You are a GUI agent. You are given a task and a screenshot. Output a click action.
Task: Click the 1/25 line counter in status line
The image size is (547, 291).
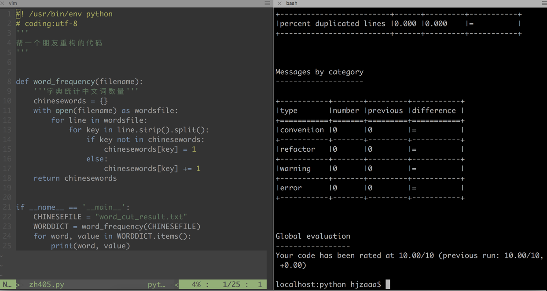tap(231, 284)
